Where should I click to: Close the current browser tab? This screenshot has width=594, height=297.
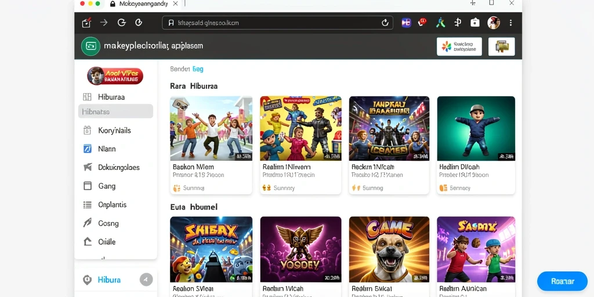coord(175,4)
